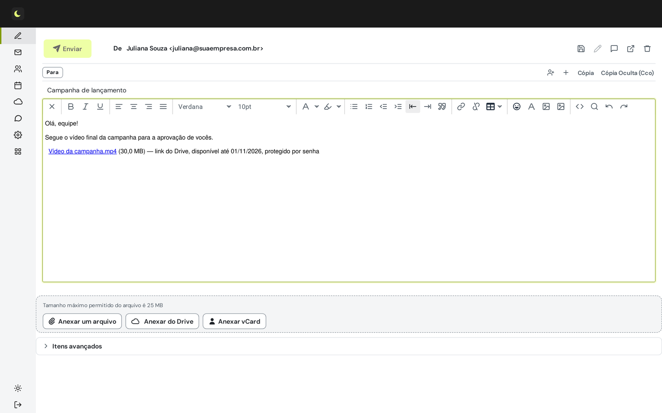662x413 pixels.
Task: Click Anexar do Drive button
Action: click(x=162, y=321)
